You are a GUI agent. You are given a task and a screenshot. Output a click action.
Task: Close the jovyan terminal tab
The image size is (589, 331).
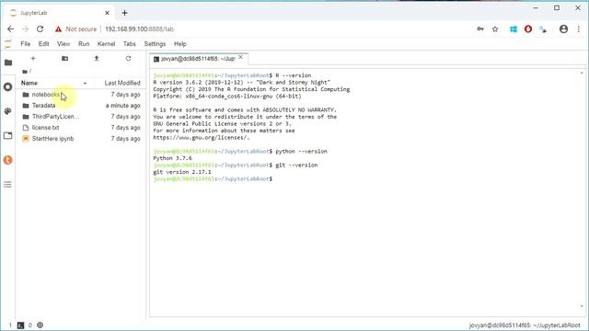pos(241,57)
